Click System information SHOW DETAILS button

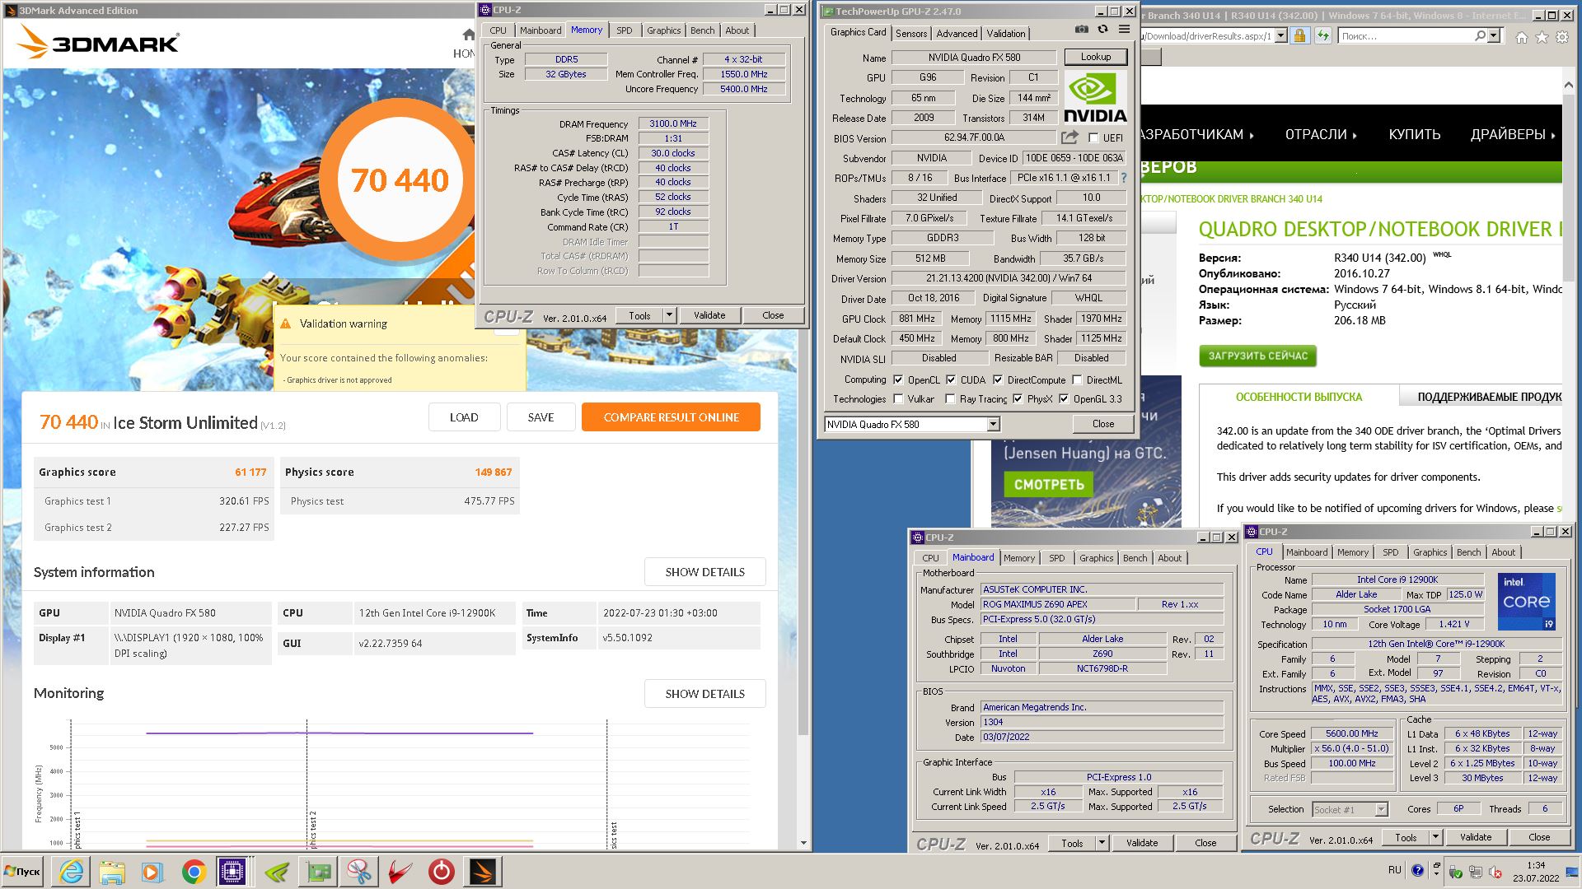[x=704, y=572]
